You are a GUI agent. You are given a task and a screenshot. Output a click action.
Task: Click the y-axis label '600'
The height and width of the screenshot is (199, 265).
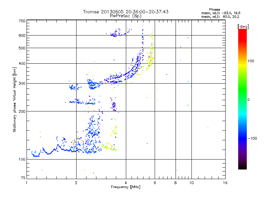22,35
